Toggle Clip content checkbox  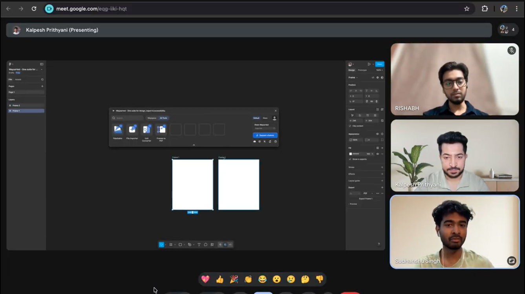click(x=350, y=126)
